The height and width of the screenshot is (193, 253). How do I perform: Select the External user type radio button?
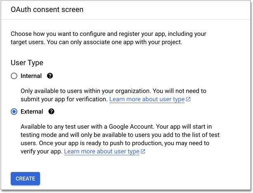tap(14, 111)
